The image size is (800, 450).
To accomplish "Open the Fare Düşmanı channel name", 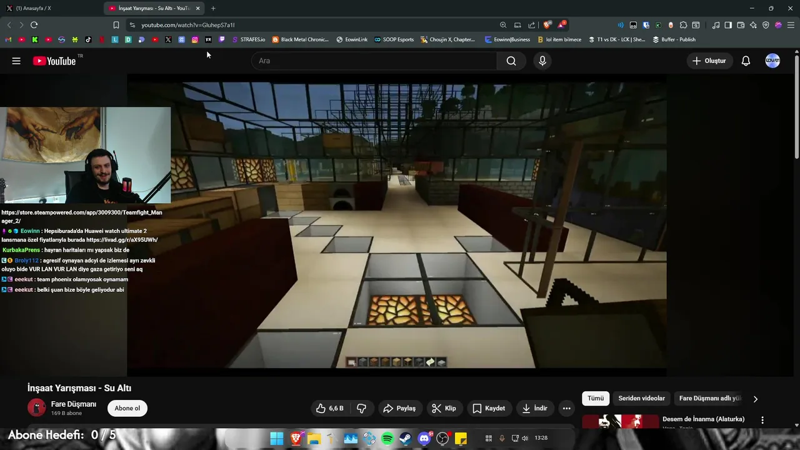I will (74, 404).
